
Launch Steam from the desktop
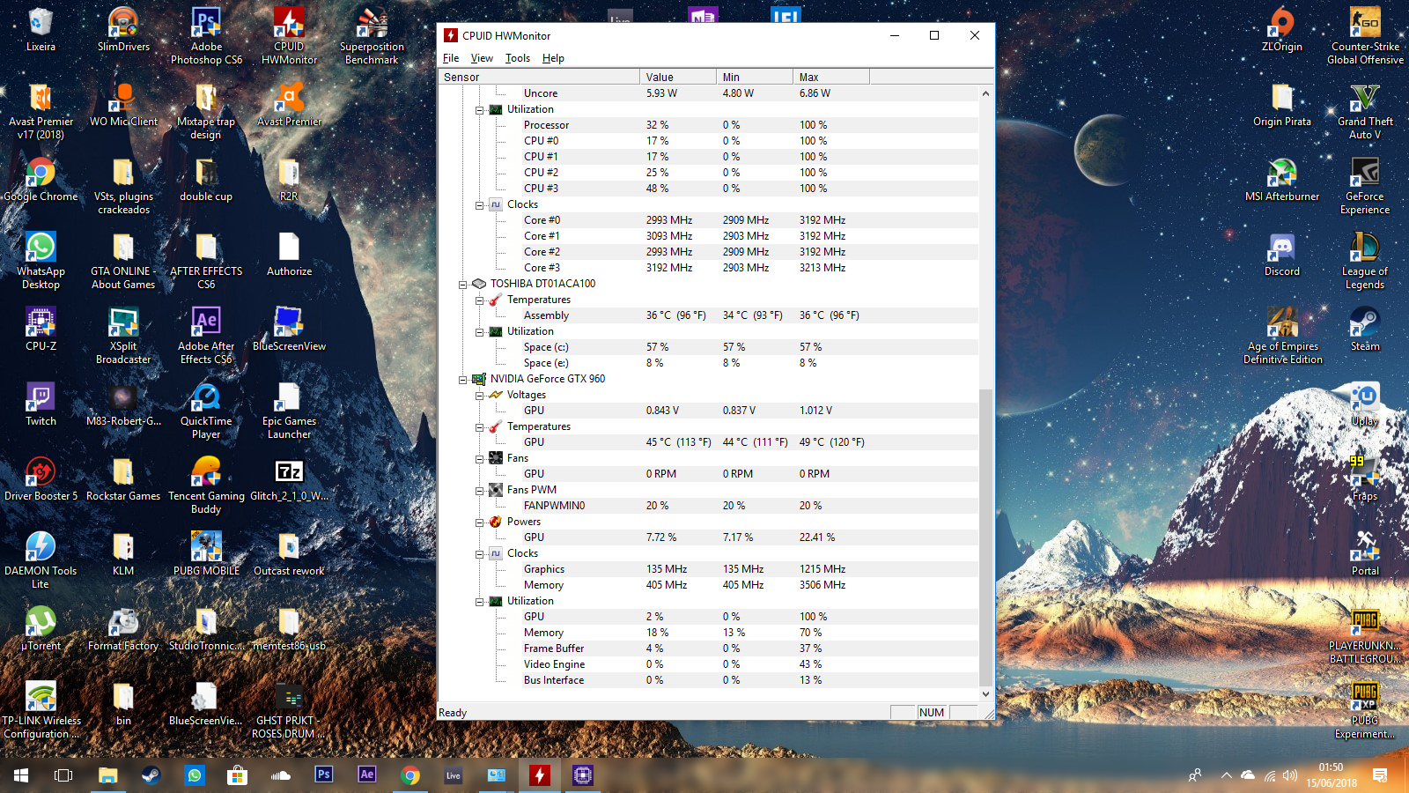click(x=1365, y=329)
